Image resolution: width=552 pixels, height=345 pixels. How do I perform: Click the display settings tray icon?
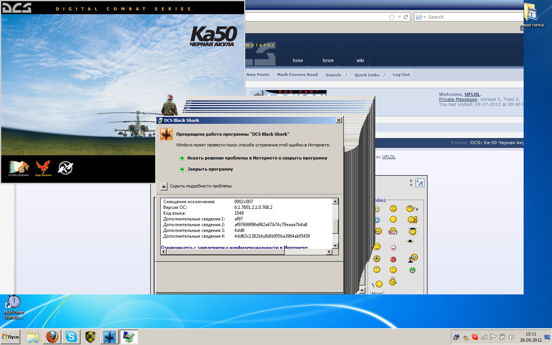pos(456,337)
